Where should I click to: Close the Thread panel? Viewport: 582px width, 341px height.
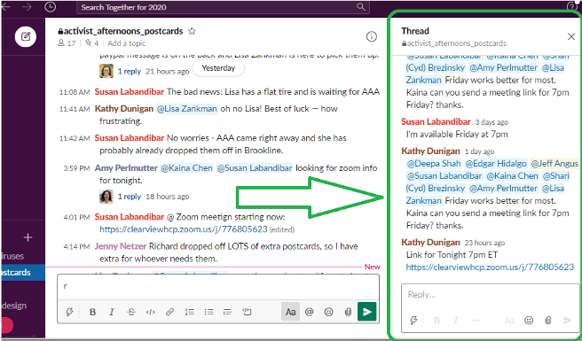tap(571, 36)
